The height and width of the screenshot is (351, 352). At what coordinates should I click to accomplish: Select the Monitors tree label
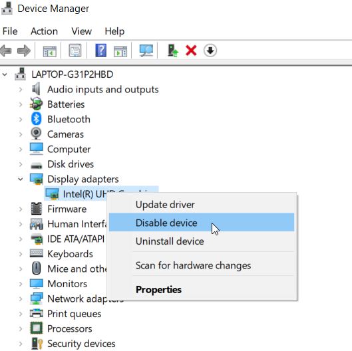point(67,284)
